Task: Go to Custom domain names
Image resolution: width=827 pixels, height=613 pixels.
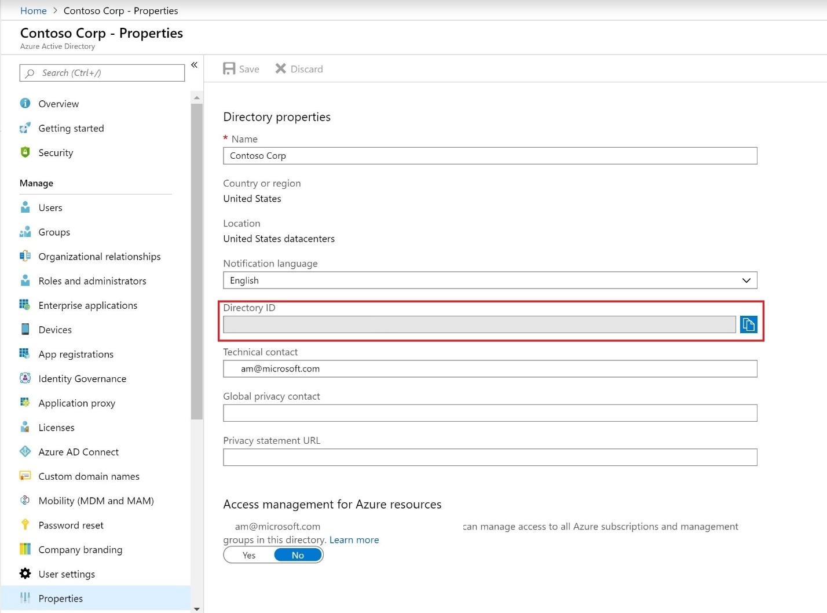Action: pyautogui.click(x=89, y=476)
